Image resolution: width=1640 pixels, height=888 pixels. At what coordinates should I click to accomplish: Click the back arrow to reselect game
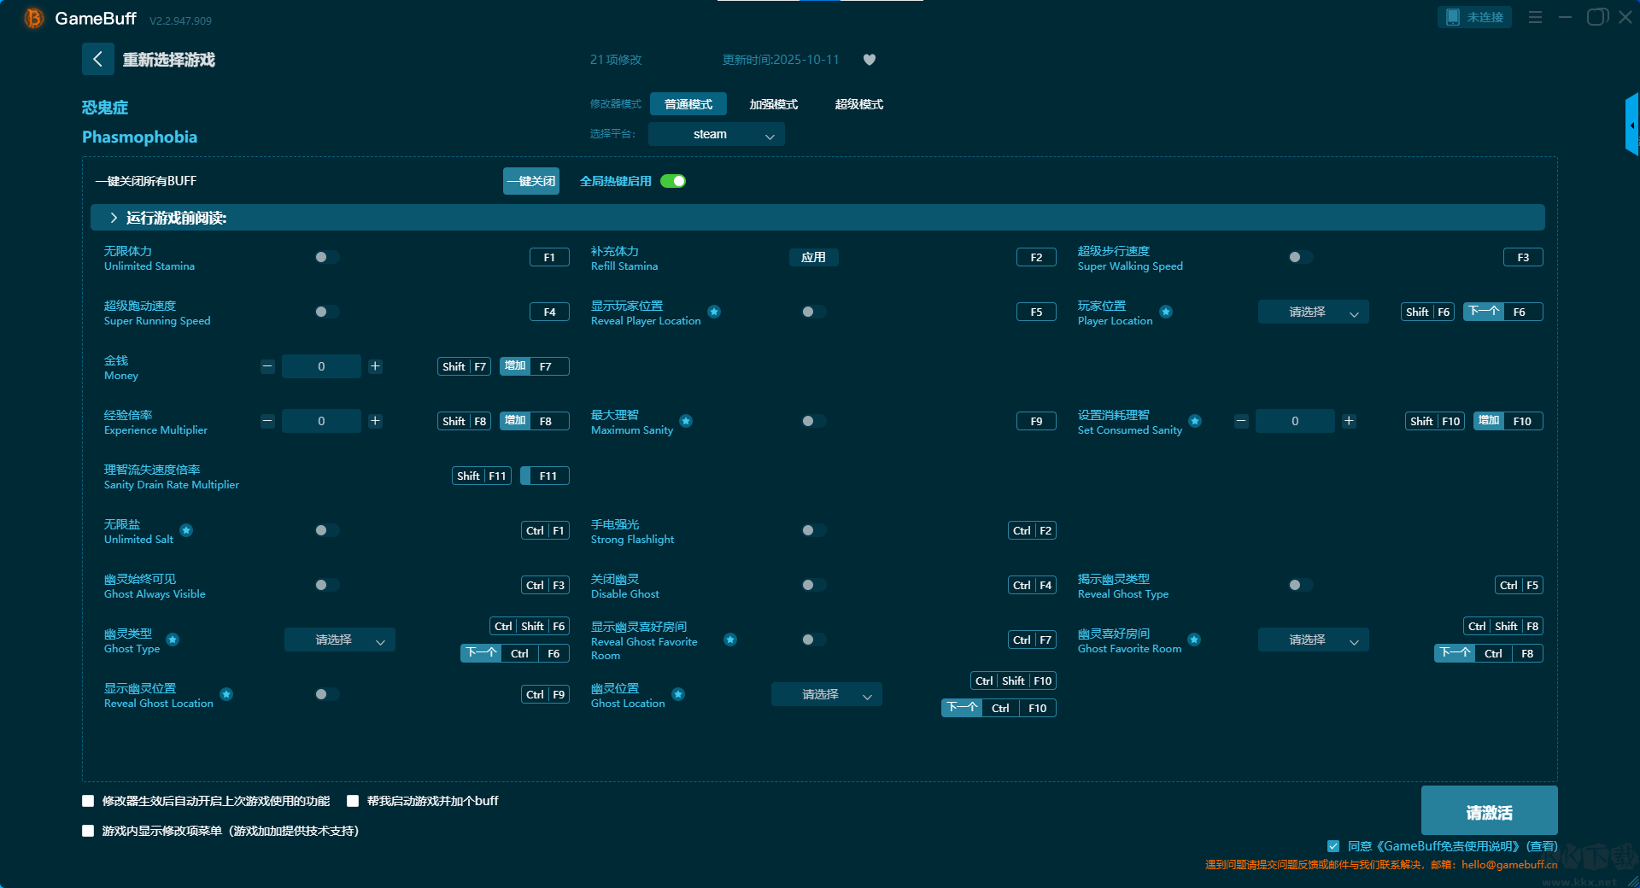click(x=97, y=59)
